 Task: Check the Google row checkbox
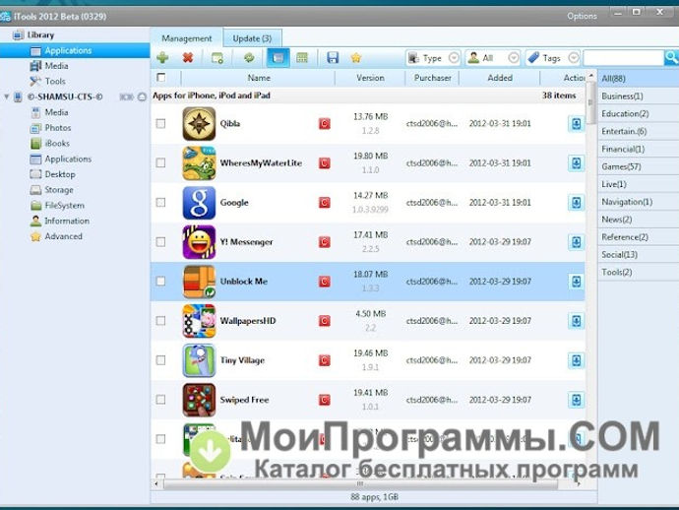(160, 203)
